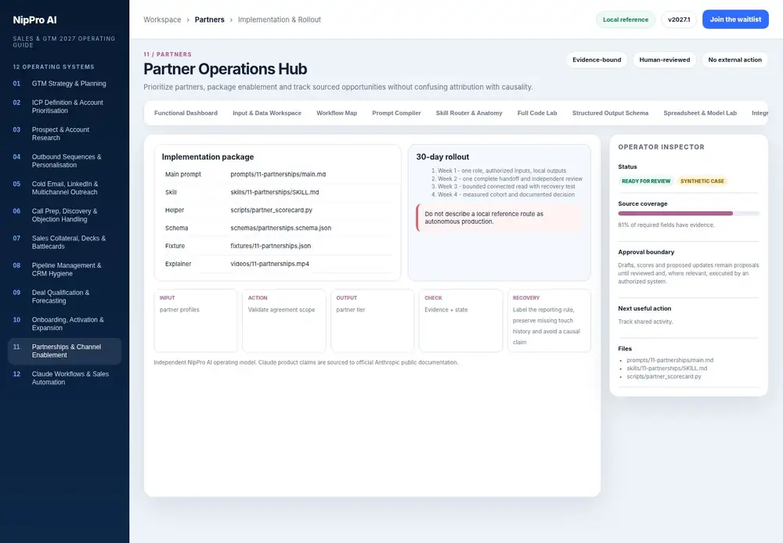Click schemas/partnerships.schema.json path
Viewport: 783px width, 543px height.
click(280, 228)
